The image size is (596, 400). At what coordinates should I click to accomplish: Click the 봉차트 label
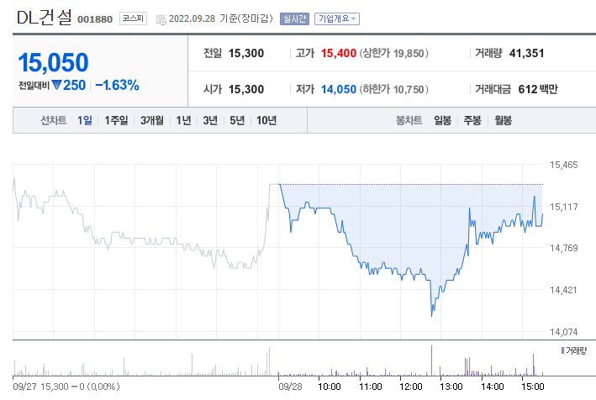point(409,120)
